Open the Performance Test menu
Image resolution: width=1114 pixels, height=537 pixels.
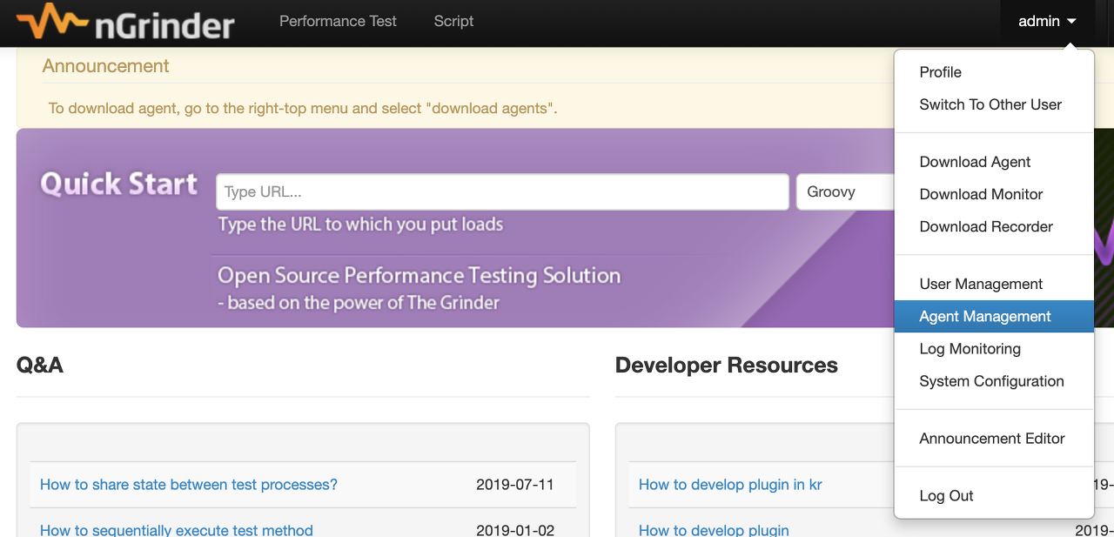pyautogui.click(x=338, y=21)
